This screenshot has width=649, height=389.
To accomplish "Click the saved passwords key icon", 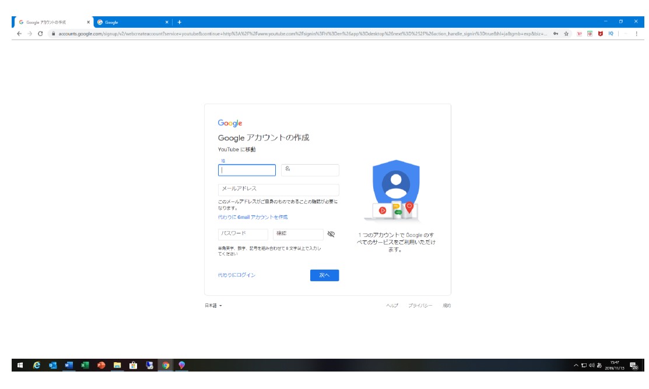I will coord(556,34).
